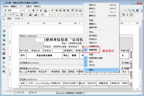Toggle Bold text formatting

click(34, 10)
